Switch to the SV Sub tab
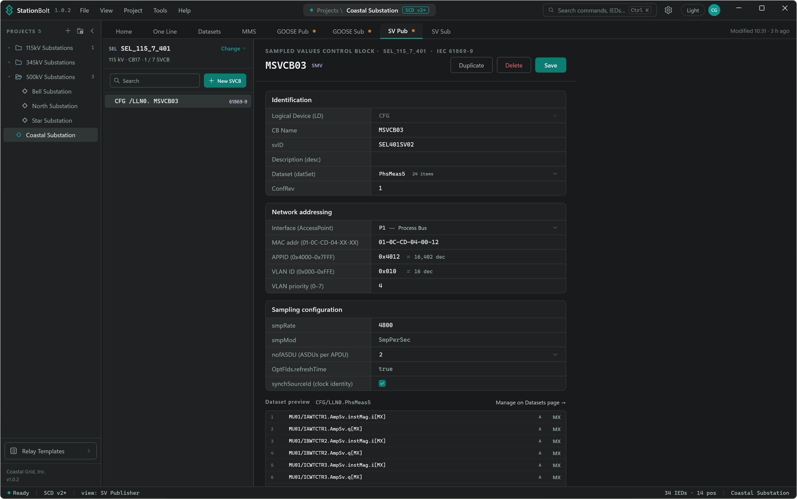This screenshot has height=499, width=797. (441, 31)
